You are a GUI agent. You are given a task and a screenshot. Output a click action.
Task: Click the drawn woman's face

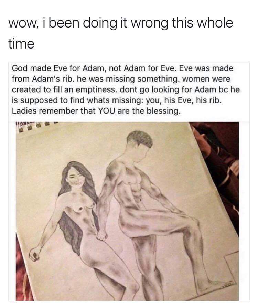tap(75, 178)
